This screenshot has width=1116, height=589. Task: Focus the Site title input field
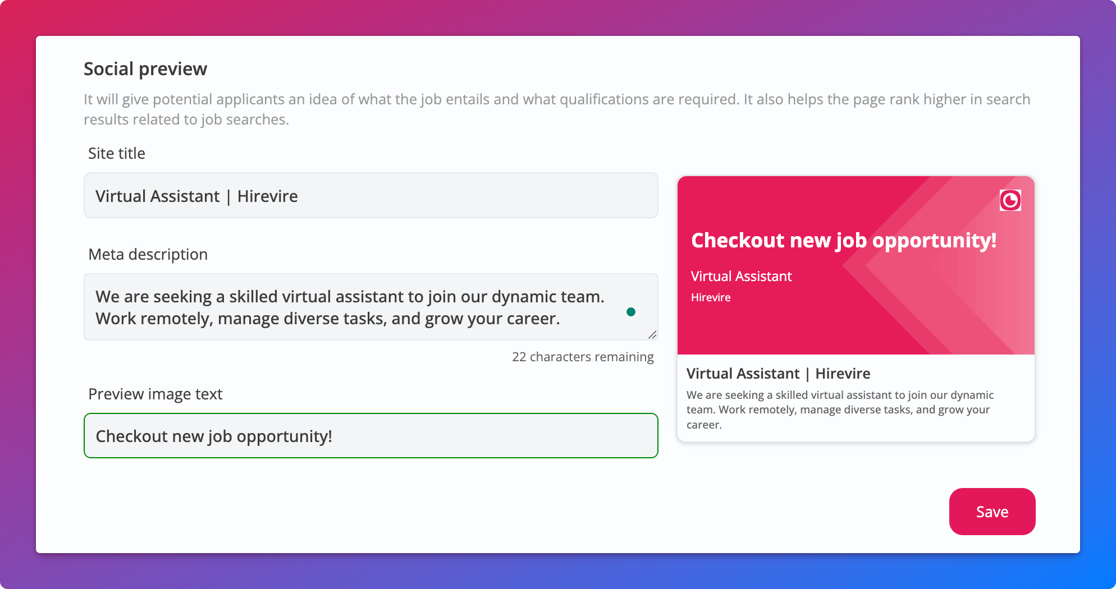click(x=371, y=196)
